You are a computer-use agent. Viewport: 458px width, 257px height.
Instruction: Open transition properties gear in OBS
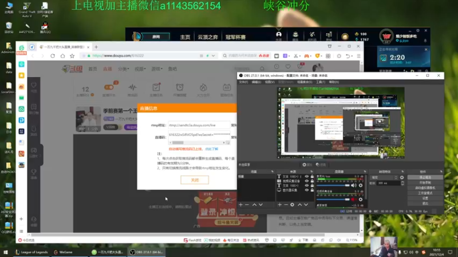coord(402,178)
